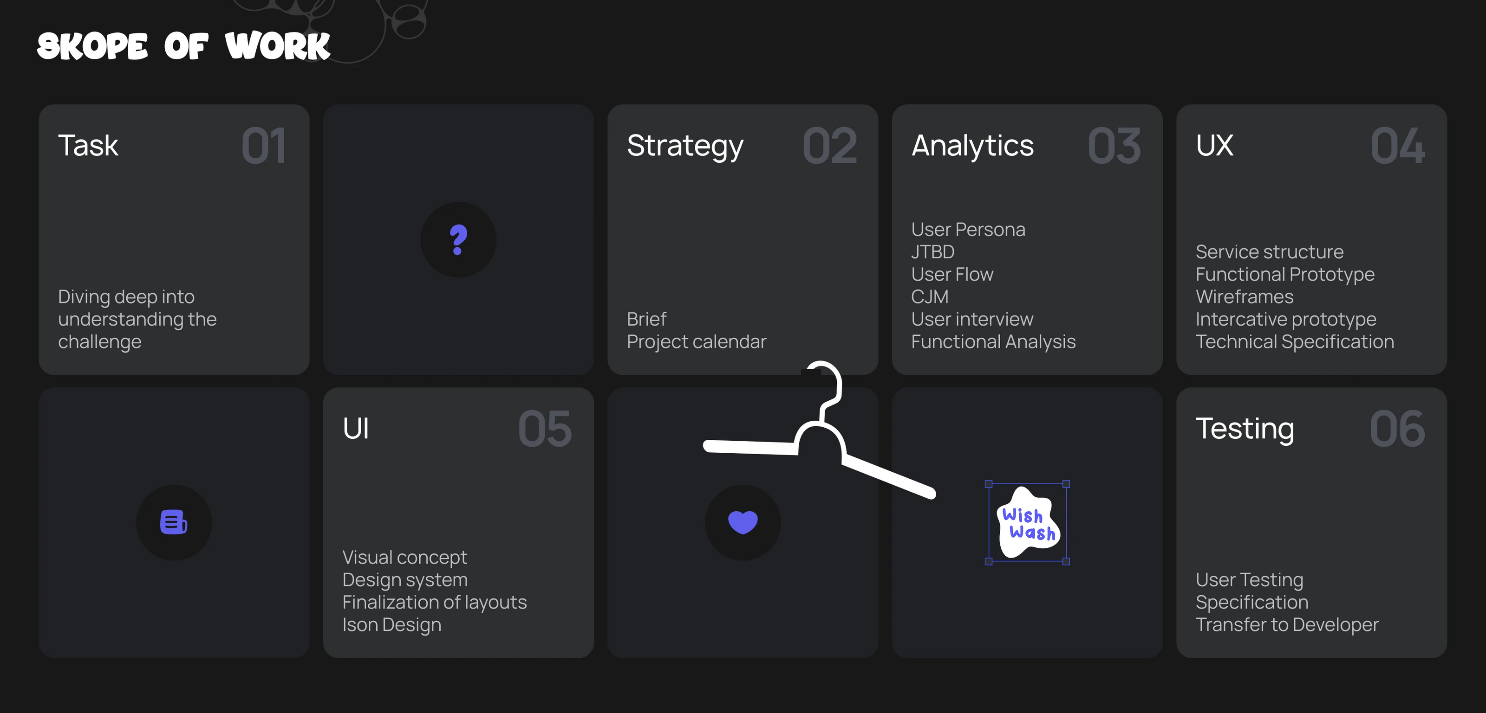Select the "Analytics" card title
Image resolution: width=1486 pixels, height=713 pixels.
[972, 146]
